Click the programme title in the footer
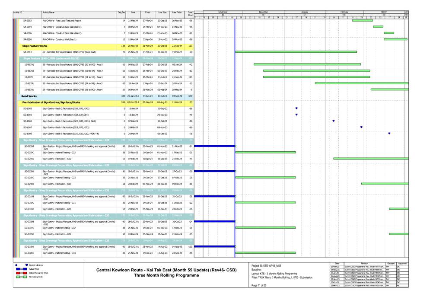Screen dimensions: 433x306 point(167,272)
